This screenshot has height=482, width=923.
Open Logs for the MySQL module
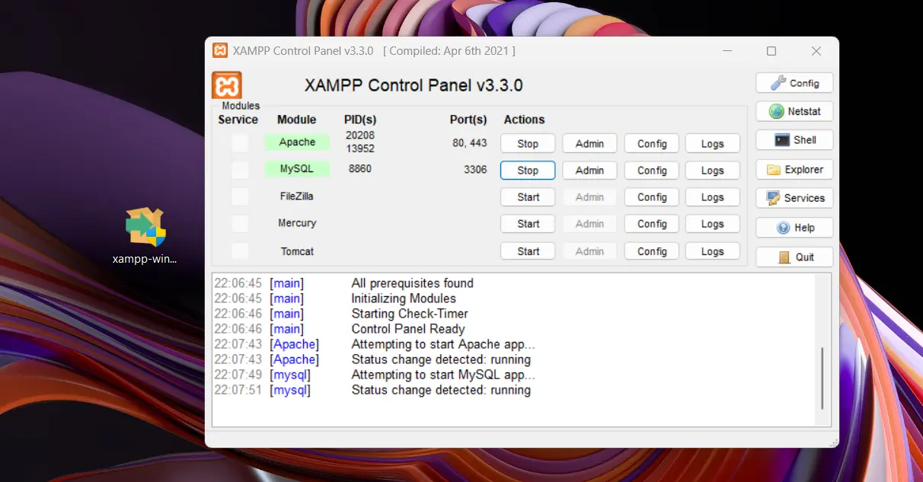pyautogui.click(x=713, y=171)
